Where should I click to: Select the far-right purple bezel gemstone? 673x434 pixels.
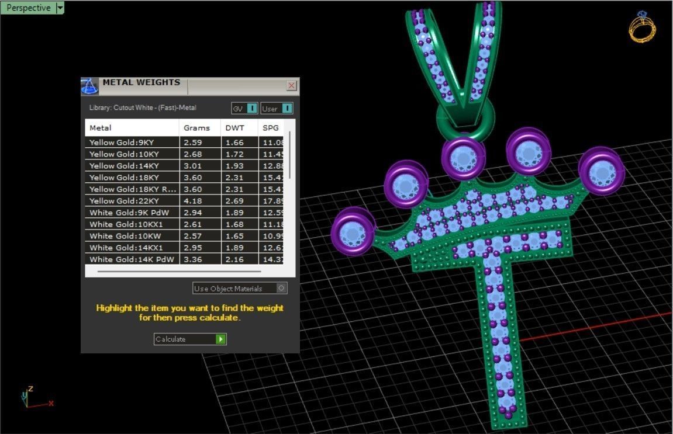601,172
